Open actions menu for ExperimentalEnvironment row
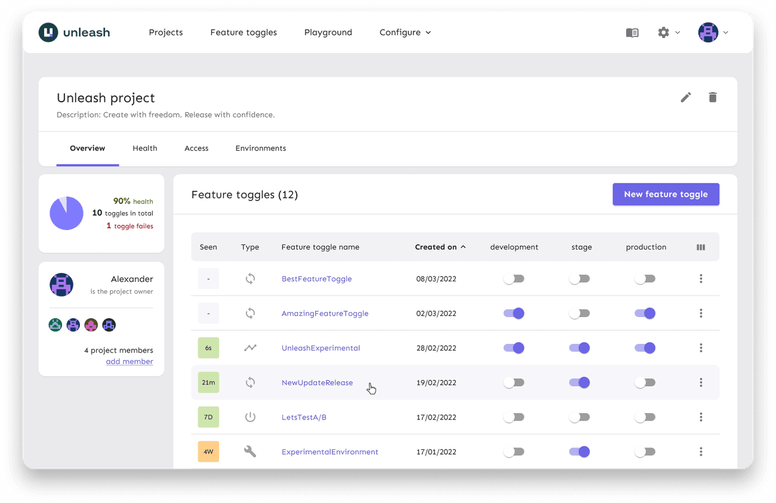 [701, 452]
